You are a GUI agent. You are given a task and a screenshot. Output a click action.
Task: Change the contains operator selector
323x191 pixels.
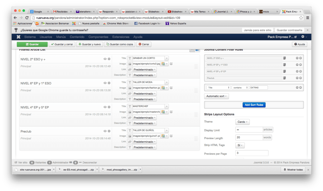[240, 87]
